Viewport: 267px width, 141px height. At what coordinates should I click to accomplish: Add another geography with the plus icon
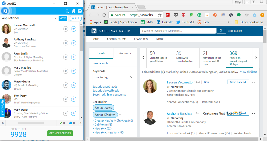120,115
